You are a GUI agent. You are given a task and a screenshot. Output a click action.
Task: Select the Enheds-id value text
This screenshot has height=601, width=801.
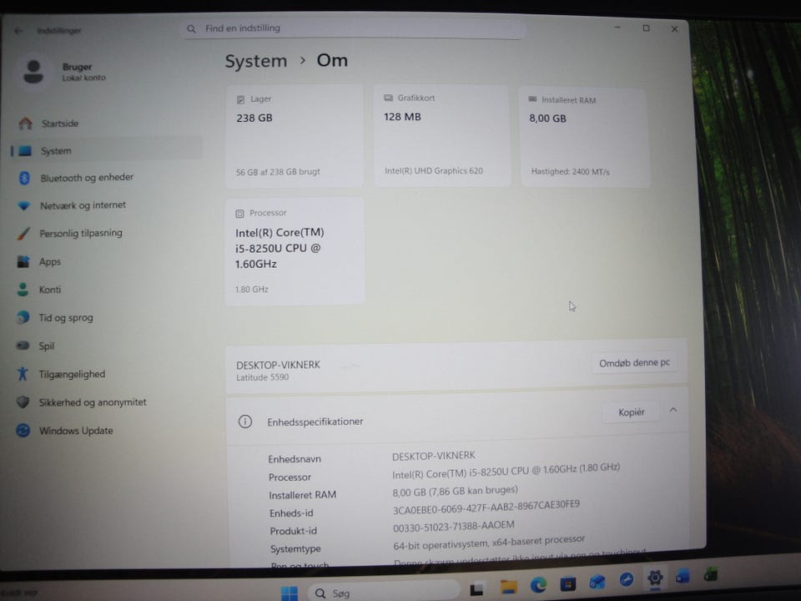pyautogui.click(x=486, y=507)
